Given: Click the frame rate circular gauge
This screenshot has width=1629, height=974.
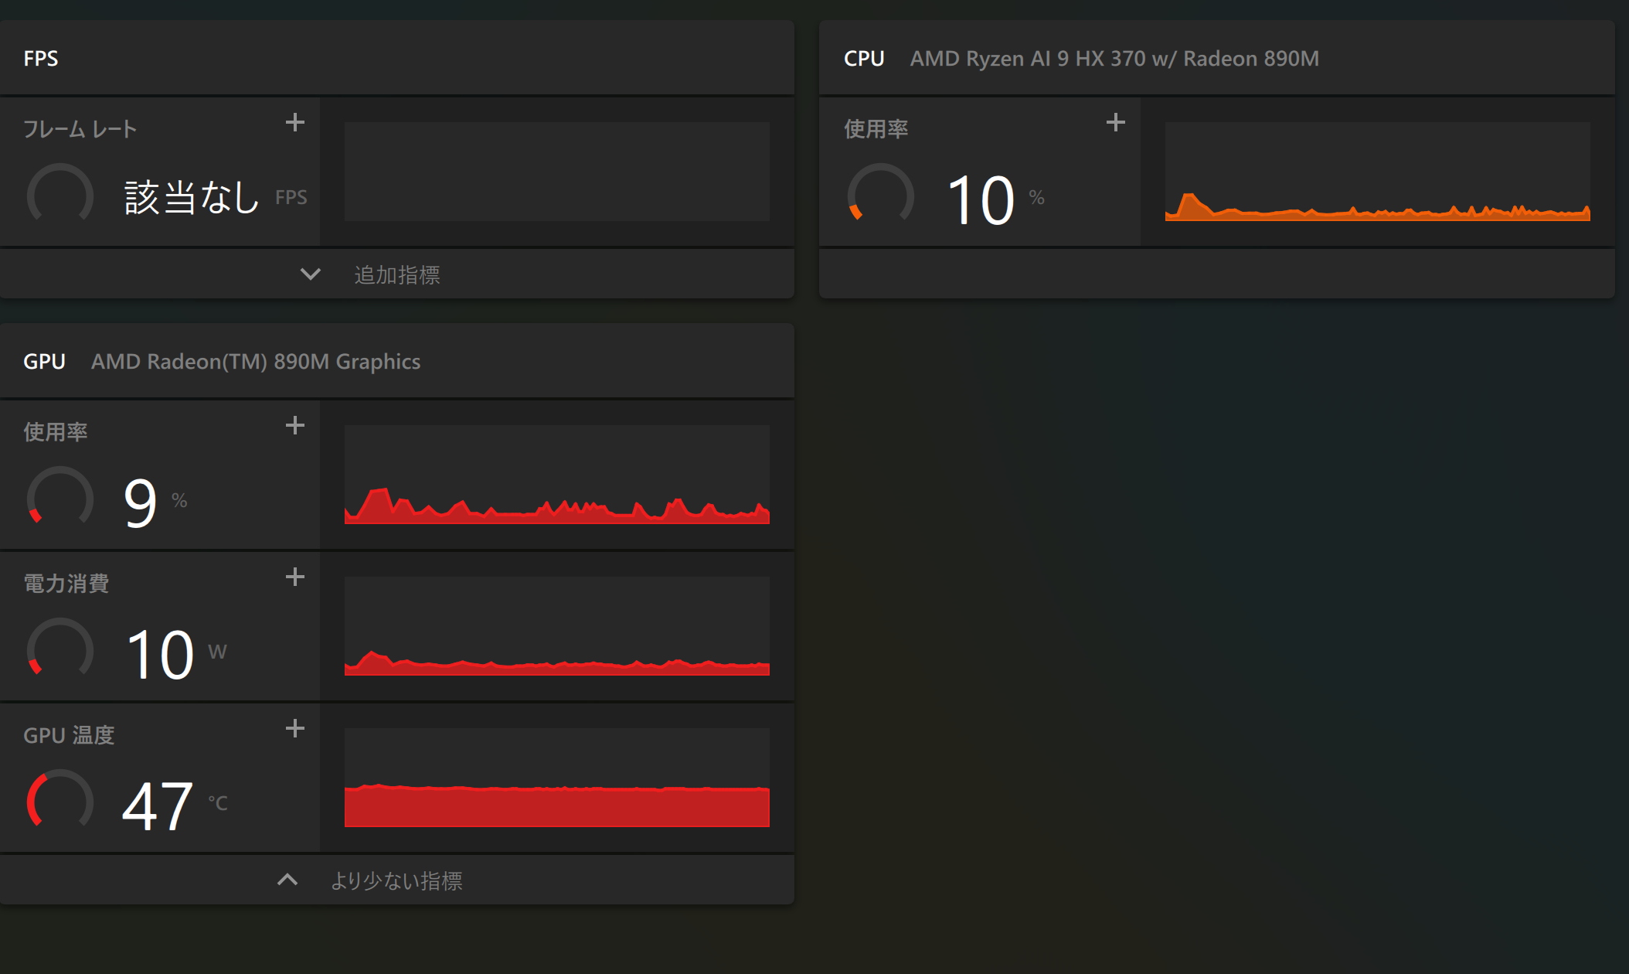Looking at the screenshot, I should pyautogui.click(x=60, y=196).
